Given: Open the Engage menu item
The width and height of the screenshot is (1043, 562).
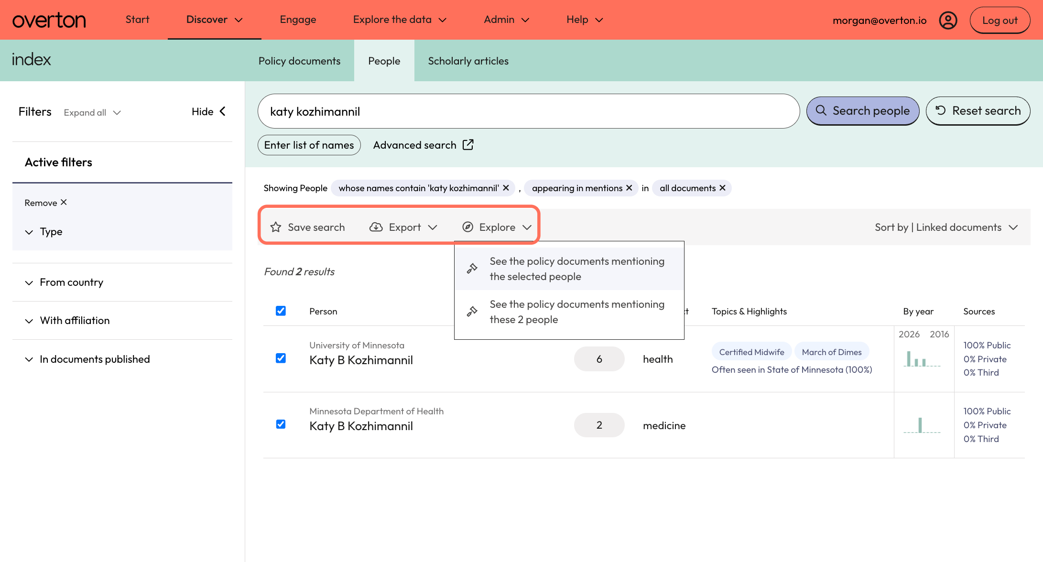Looking at the screenshot, I should coord(298,20).
